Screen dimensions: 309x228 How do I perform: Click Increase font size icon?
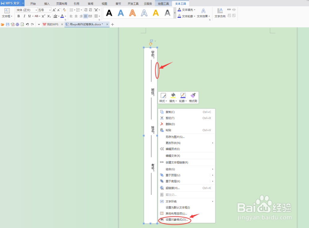pyautogui.click(x=54, y=10)
